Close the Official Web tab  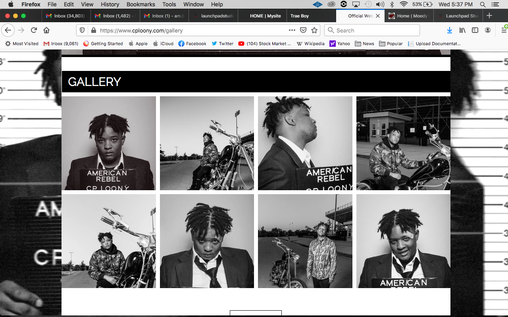coord(378,16)
